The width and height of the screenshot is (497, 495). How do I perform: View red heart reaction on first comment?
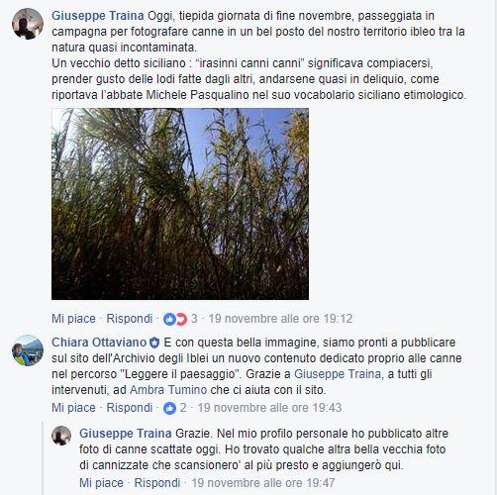pyautogui.click(x=181, y=319)
